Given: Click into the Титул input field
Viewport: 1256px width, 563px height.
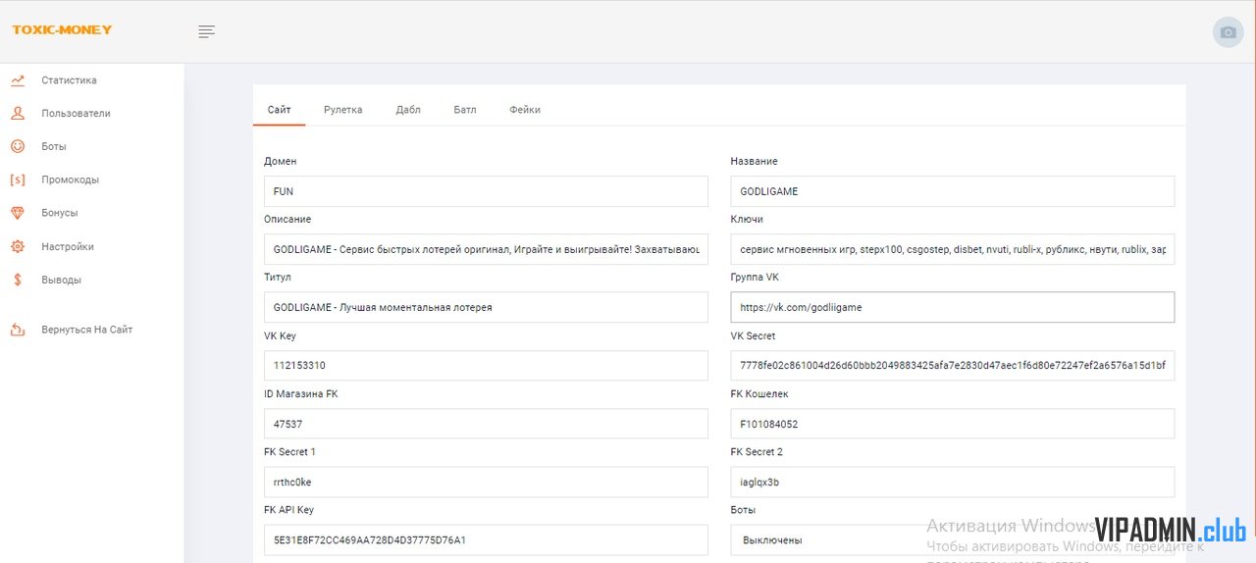Looking at the screenshot, I should pyautogui.click(x=486, y=307).
